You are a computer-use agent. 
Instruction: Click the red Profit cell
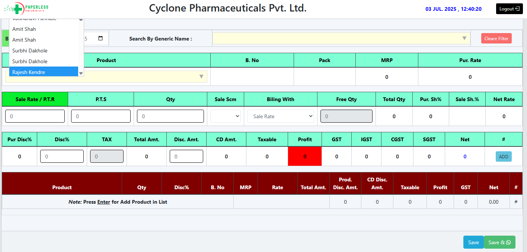(x=304, y=156)
